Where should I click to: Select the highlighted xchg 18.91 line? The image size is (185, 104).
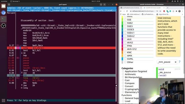[x=61, y=48]
